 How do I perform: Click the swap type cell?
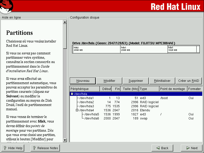click(x=144, y=118)
